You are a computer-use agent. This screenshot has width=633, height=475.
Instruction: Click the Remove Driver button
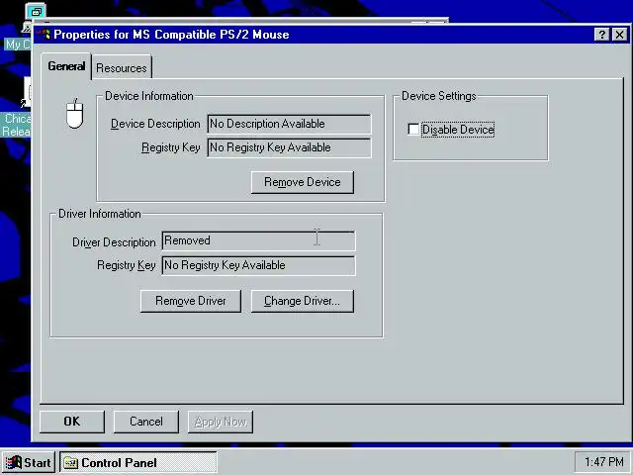tap(191, 301)
